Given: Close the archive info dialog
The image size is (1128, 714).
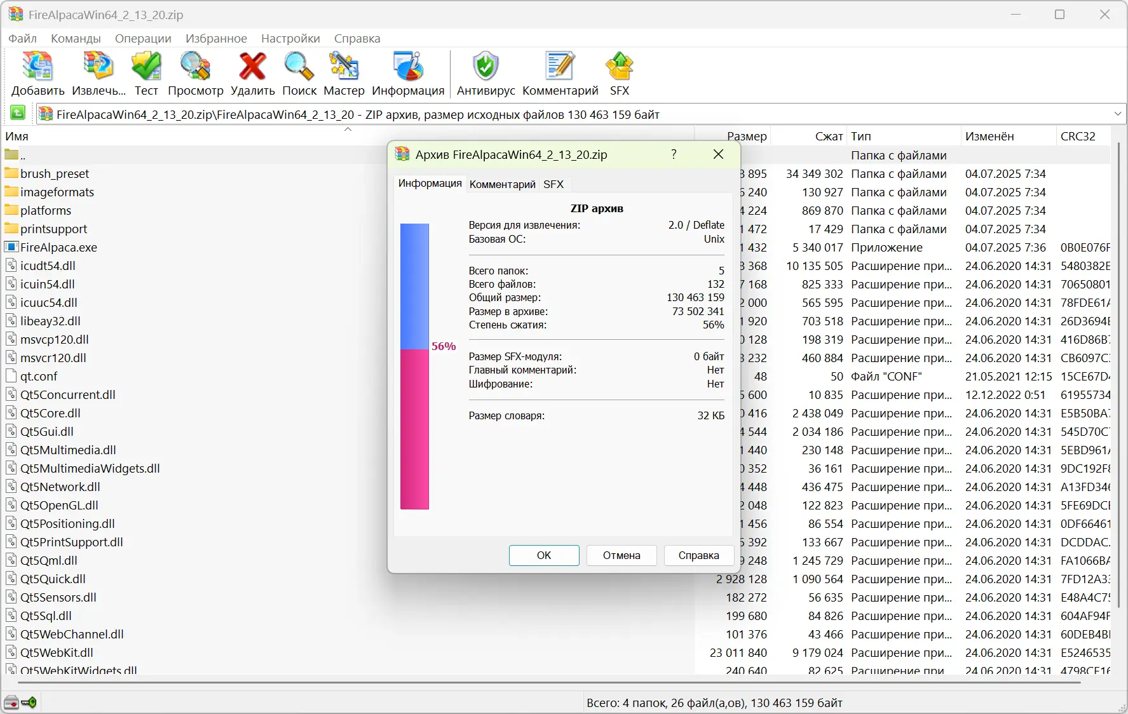Looking at the screenshot, I should click(x=718, y=154).
